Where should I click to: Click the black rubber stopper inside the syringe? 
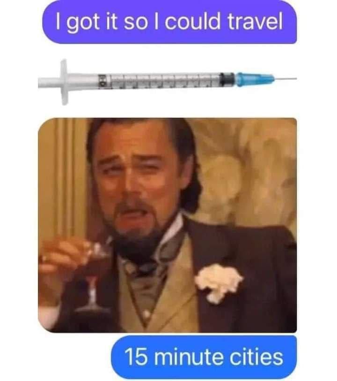[x=227, y=79]
